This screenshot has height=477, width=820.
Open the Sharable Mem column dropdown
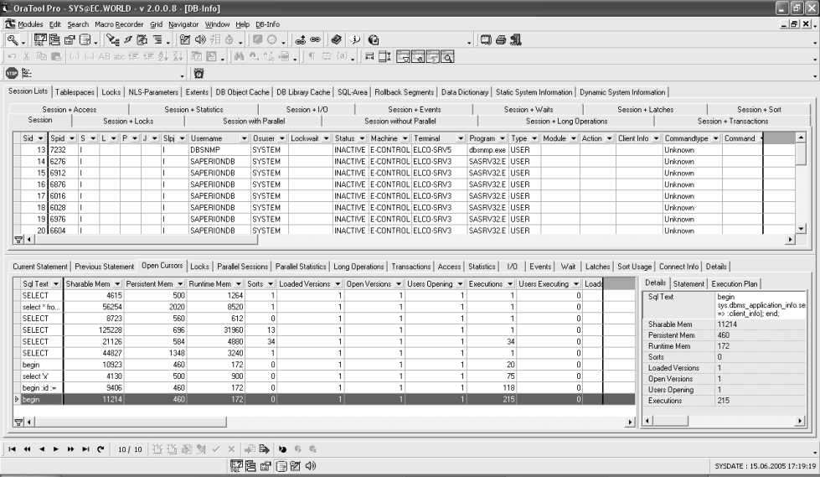point(117,284)
